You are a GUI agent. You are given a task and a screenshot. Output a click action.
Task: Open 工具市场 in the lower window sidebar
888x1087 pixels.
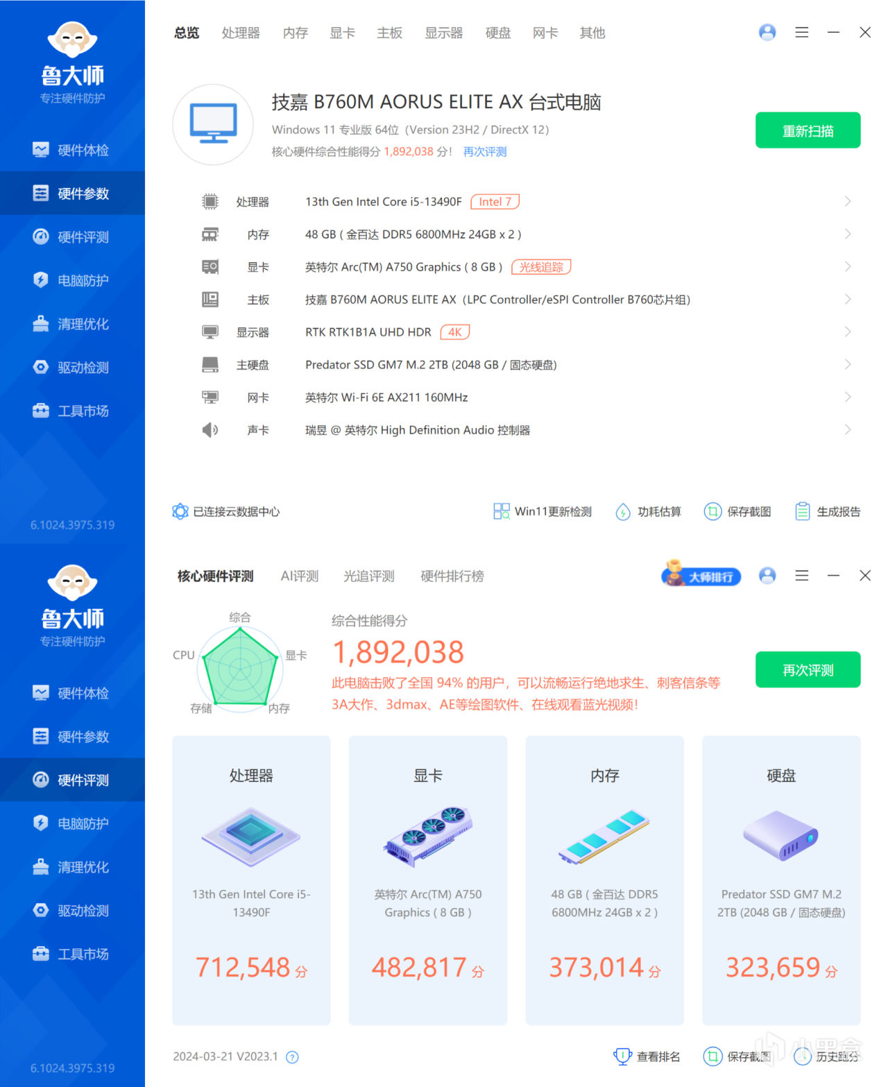tap(72, 954)
